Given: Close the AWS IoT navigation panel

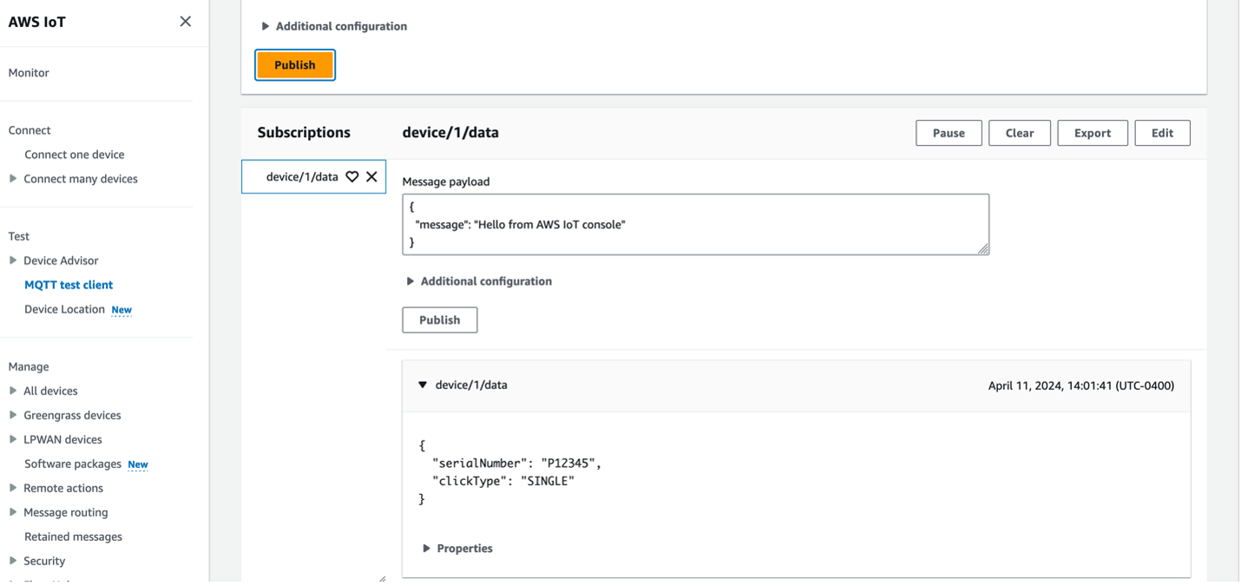Looking at the screenshot, I should tap(185, 21).
